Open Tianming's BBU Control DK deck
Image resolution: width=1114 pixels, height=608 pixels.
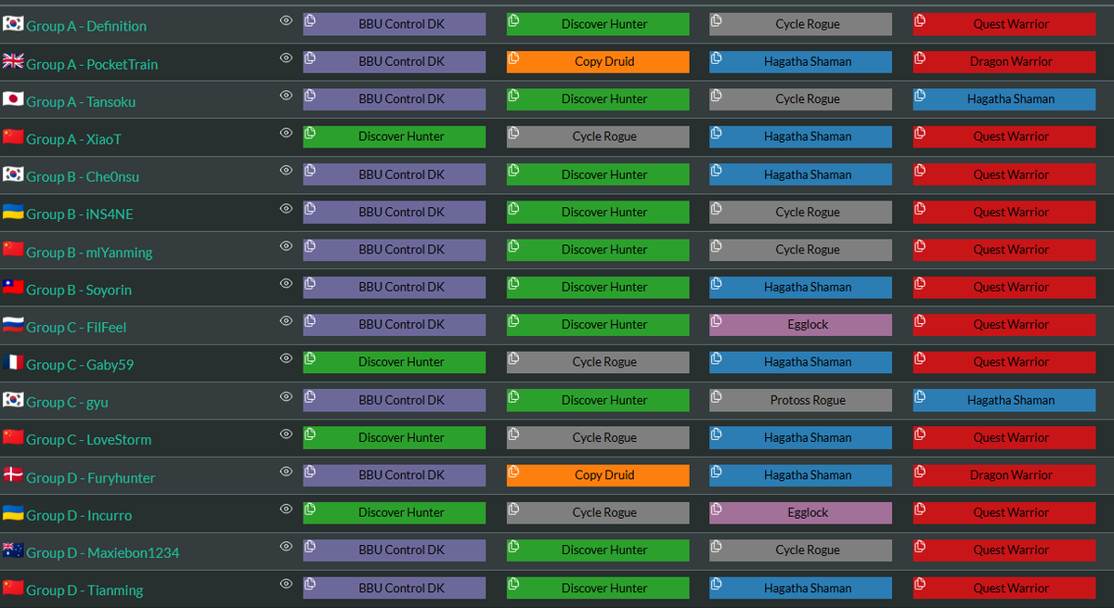tap(394, 589)
